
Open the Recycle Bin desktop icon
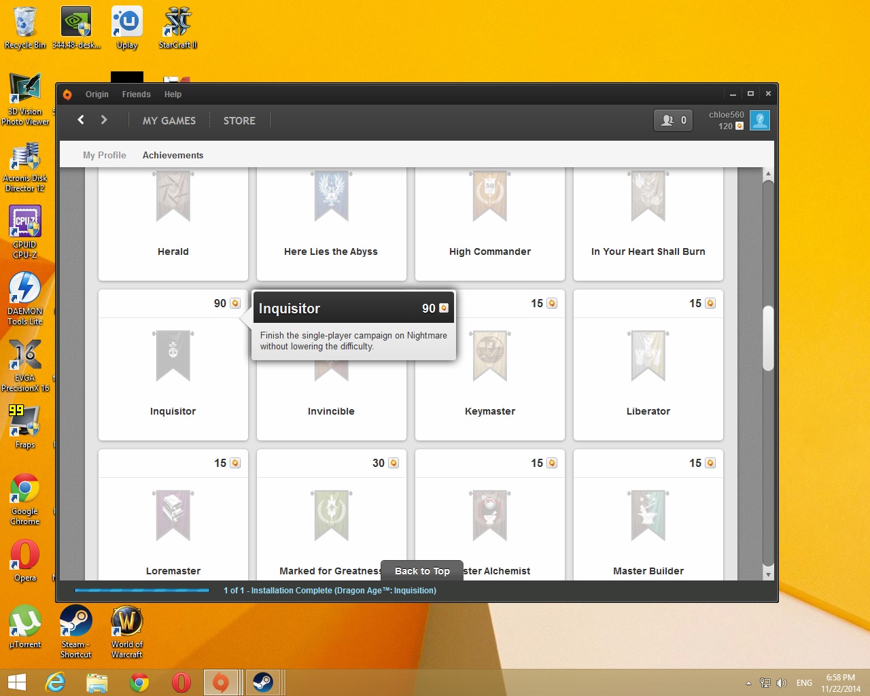point(25,28)
